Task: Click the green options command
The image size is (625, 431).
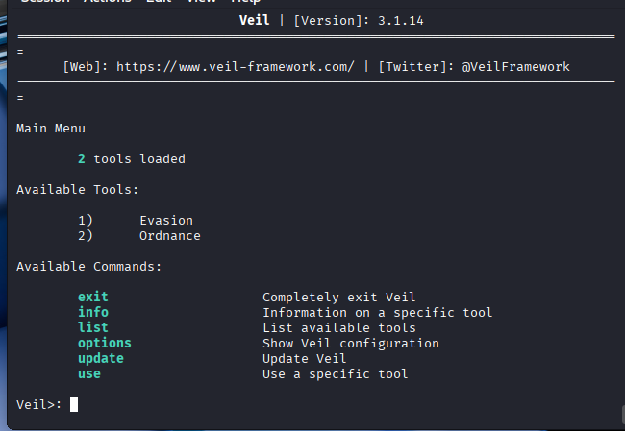Action: point(105,344)
